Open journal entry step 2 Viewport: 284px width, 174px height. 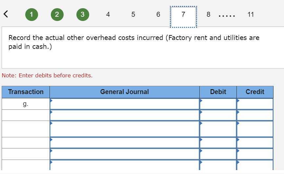[x=57, y=14]
